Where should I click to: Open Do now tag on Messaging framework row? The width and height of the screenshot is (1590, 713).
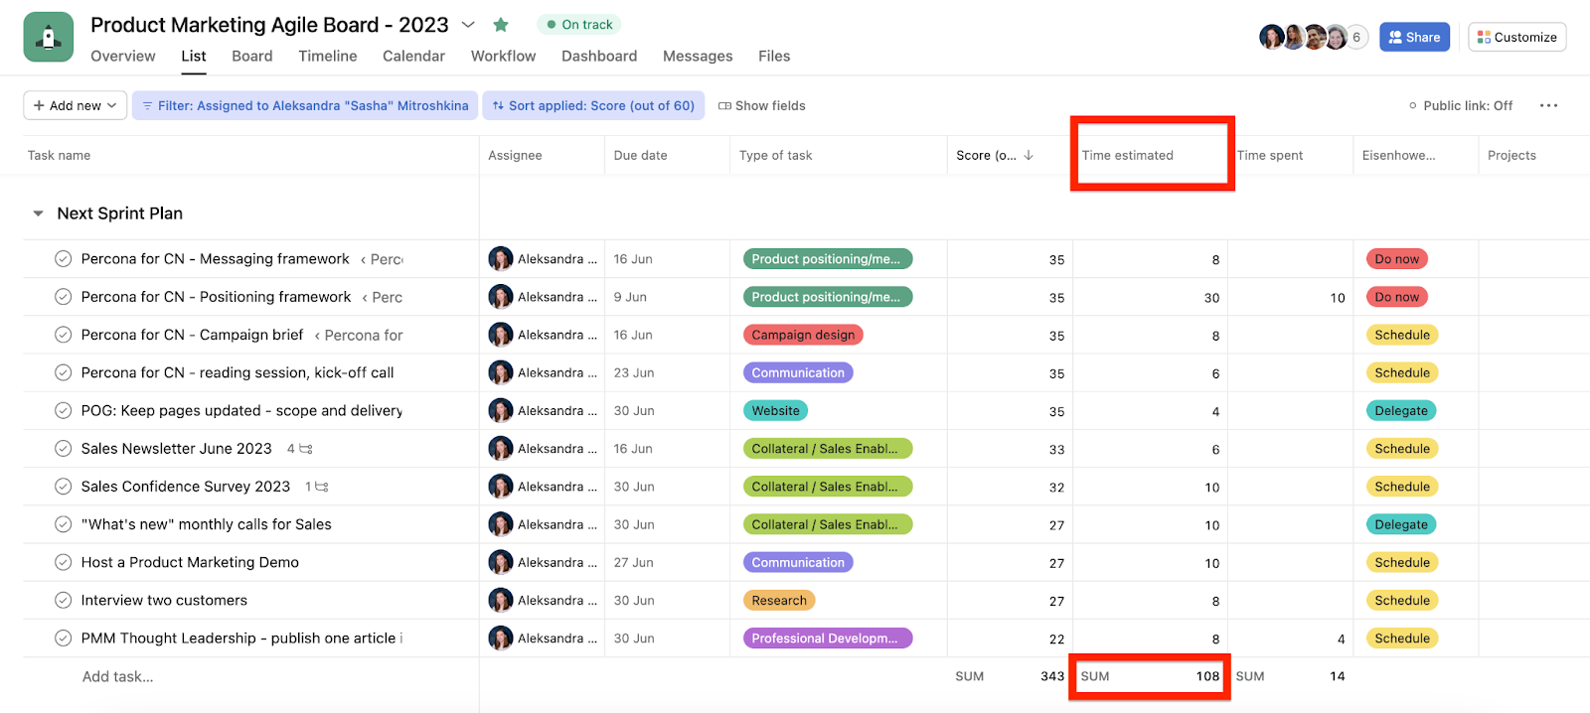click(x=1397, y=259)
